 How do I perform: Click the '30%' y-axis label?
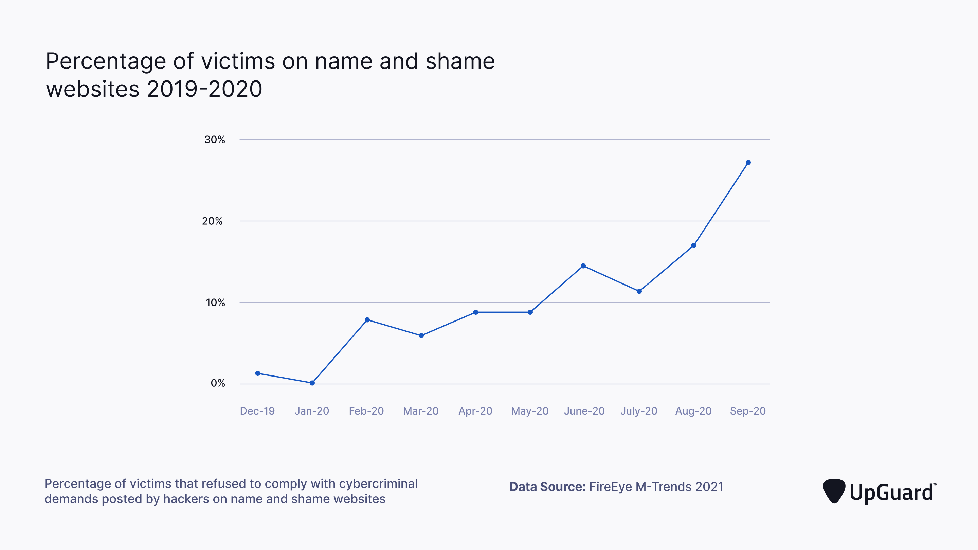215,140
